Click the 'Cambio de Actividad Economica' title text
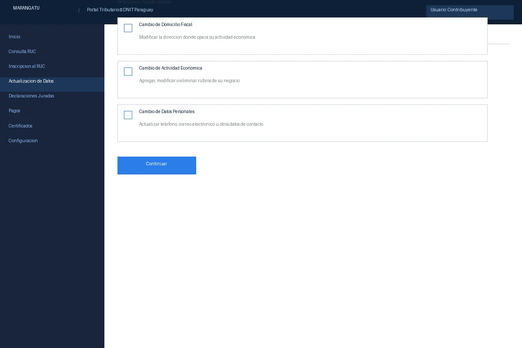 [x=171, y=68]
